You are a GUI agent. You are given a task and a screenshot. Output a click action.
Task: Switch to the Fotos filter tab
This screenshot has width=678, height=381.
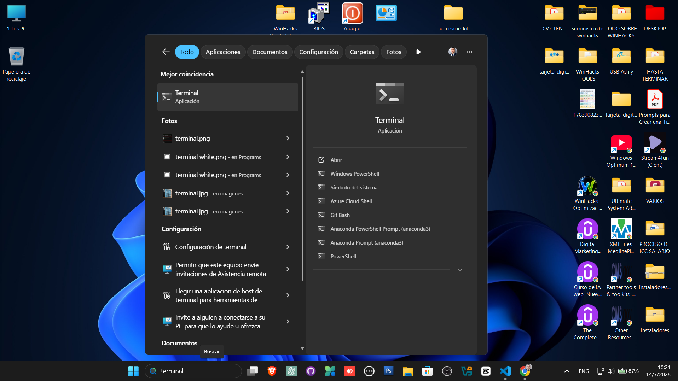(x=394, y=52)
